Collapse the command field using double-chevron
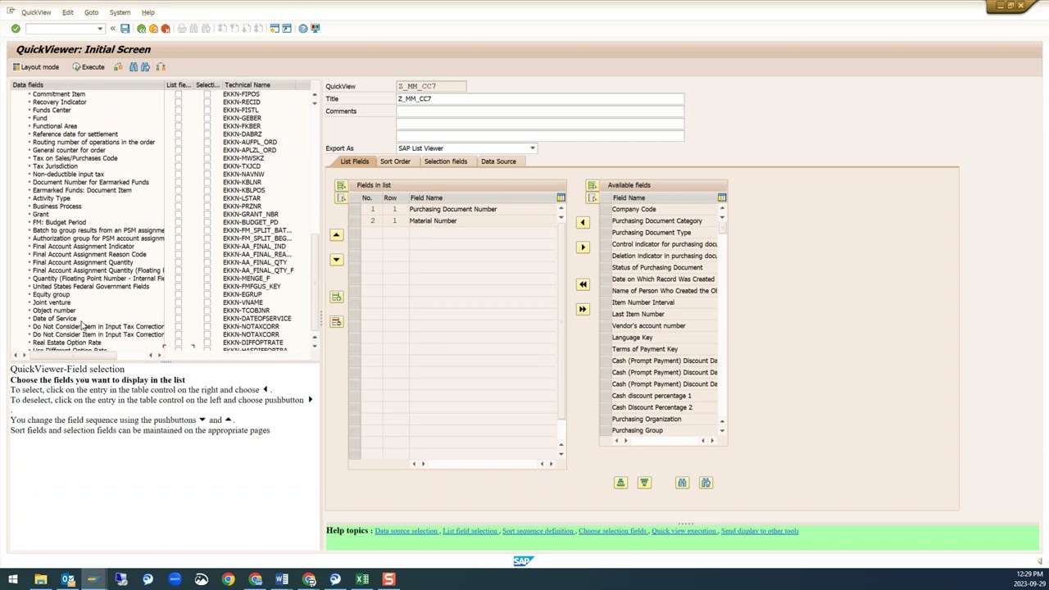Screen dimensions: 1049x590 pos(113,29)
